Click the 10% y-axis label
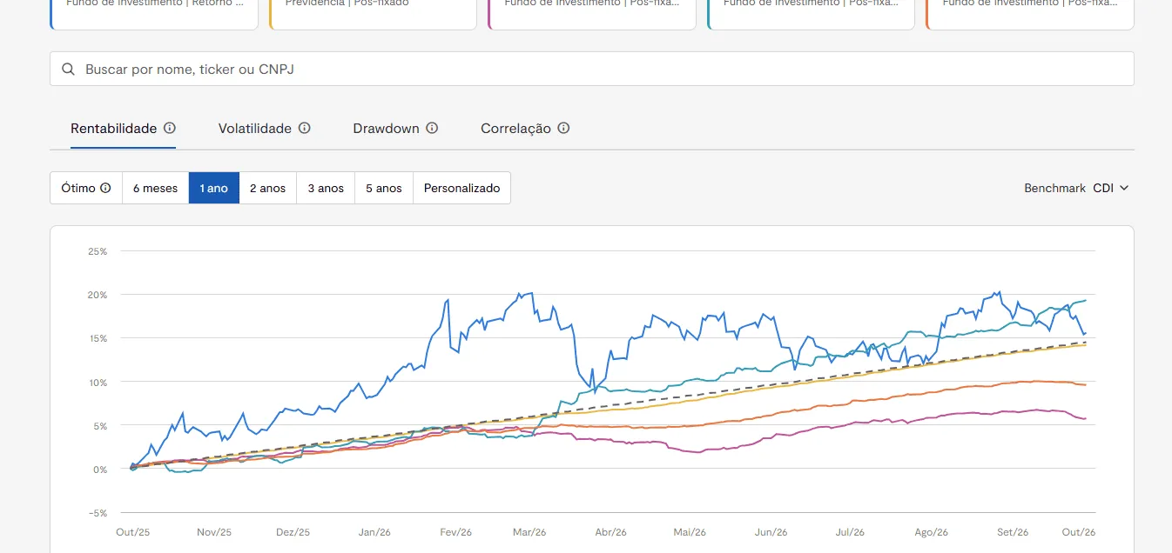 [x=98, y=382]
